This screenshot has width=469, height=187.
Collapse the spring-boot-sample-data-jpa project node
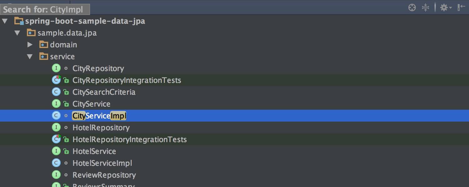pyautogui.click(x=5, y=22)
